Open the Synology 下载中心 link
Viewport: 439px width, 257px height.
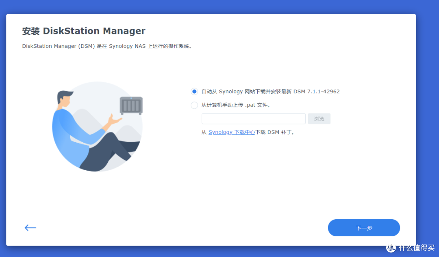pos(232,132)
